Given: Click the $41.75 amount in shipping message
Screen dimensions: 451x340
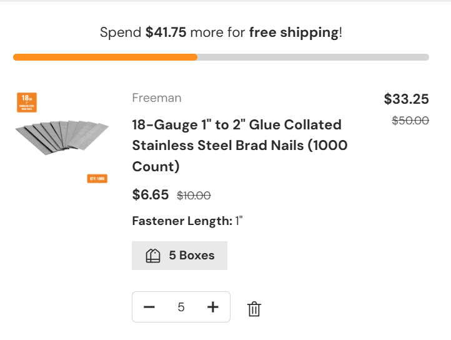Looking at the screenshot, I should 166,32.
